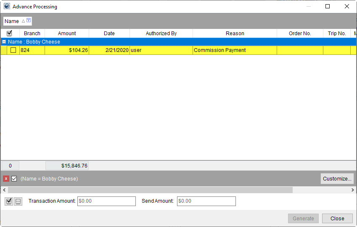The height and width of the screenshot is (227, 357).
Task: Click the horizontal scrollbar thumb
Action: (150, 190)
